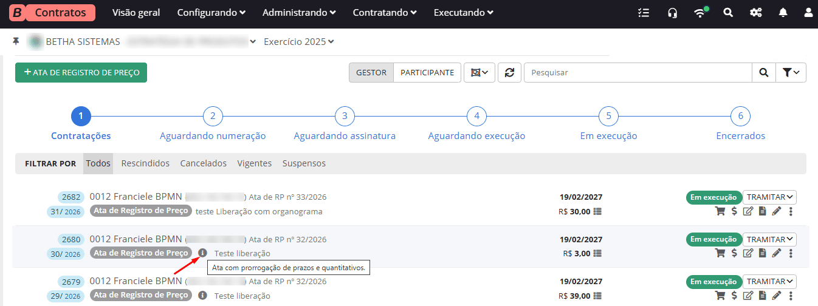Screen dimensions: 818x306
Task: Click the search magnifier next to Pesquisar
Action: [x=763, y=72]
